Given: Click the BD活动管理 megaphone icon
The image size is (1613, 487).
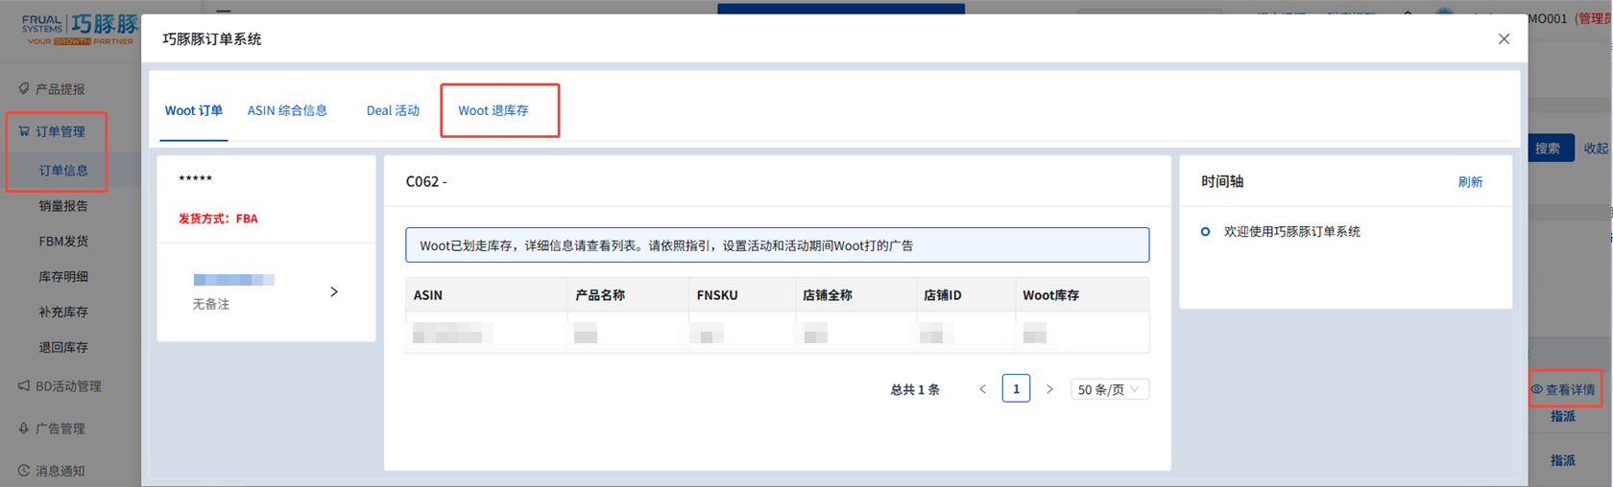Looking at the screenshot, I should click(24, 385).
